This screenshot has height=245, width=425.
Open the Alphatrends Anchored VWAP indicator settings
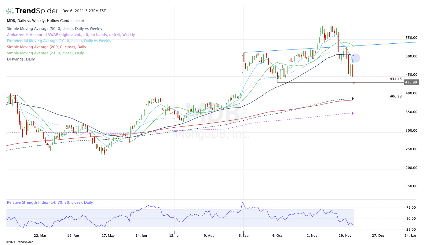71,35
